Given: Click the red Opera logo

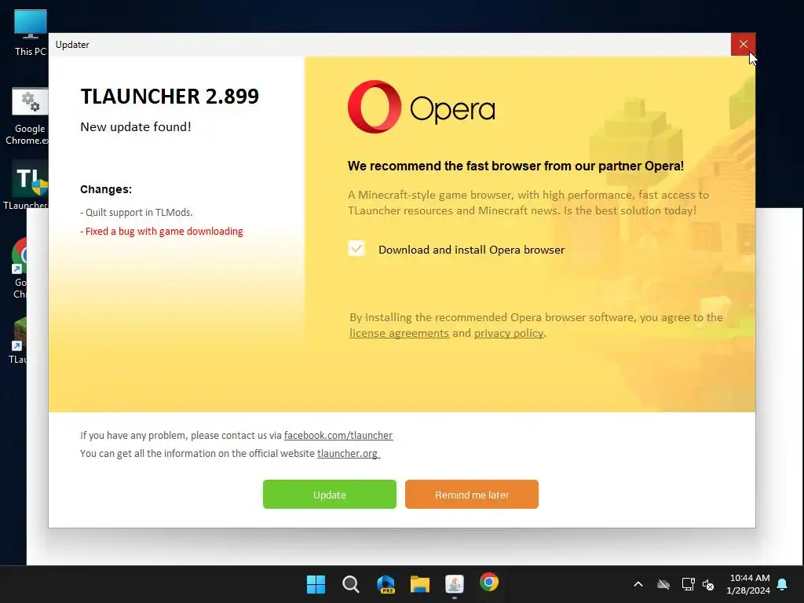Looking at the screenshot, I should click(x=375, y=107).
